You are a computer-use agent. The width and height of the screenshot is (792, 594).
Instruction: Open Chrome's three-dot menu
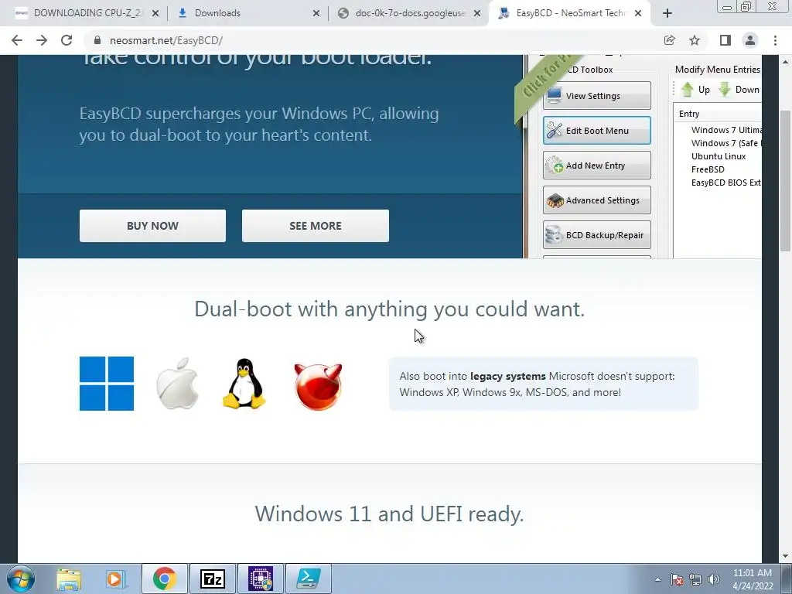(x=775, y=40)
